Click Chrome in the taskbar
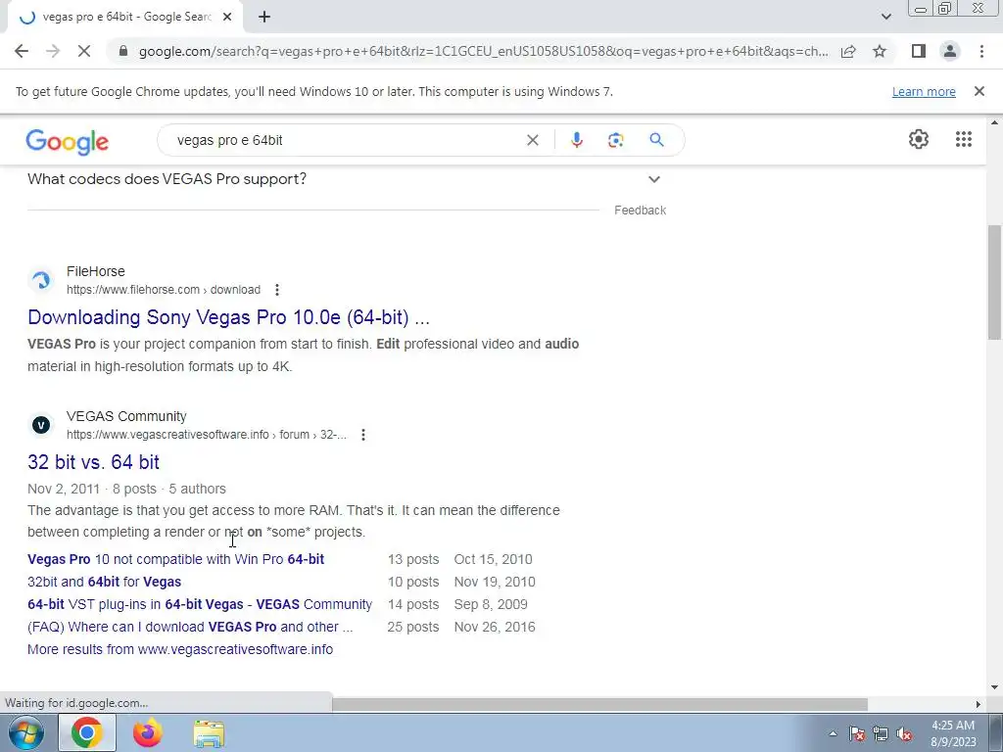This screenshot has width=1003, height=752. (87, 732)
